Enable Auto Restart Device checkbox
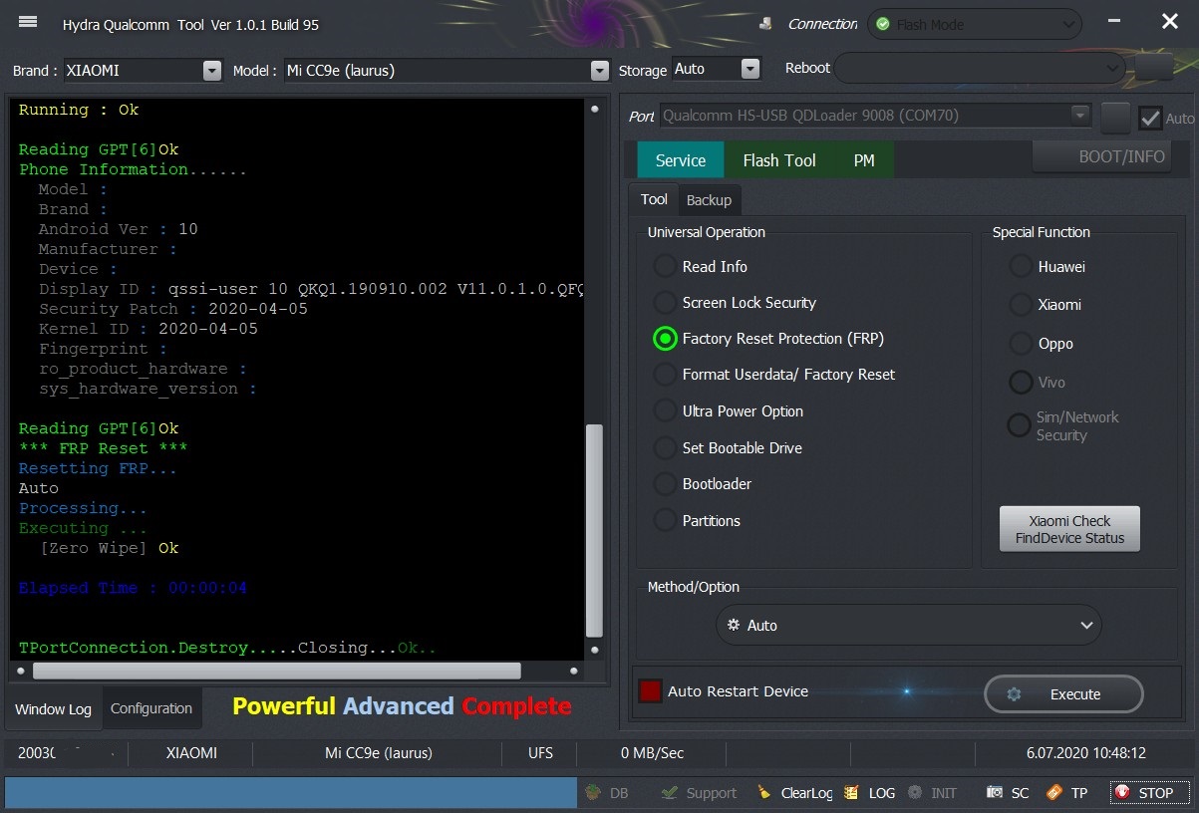Screen dimensions: 1199x813 click(651, 691)
